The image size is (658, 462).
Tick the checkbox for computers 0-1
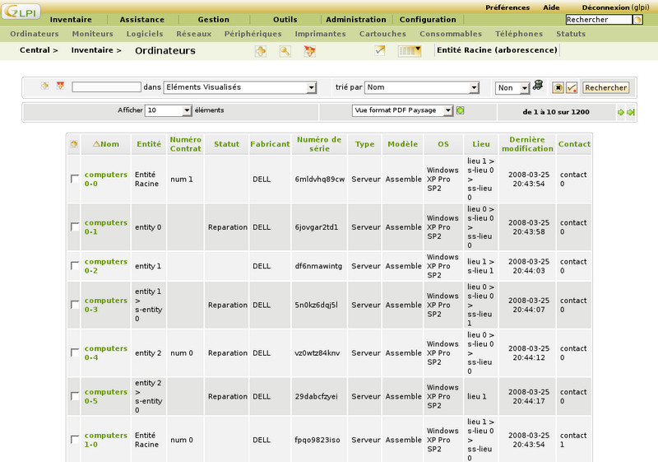[75, 226]
